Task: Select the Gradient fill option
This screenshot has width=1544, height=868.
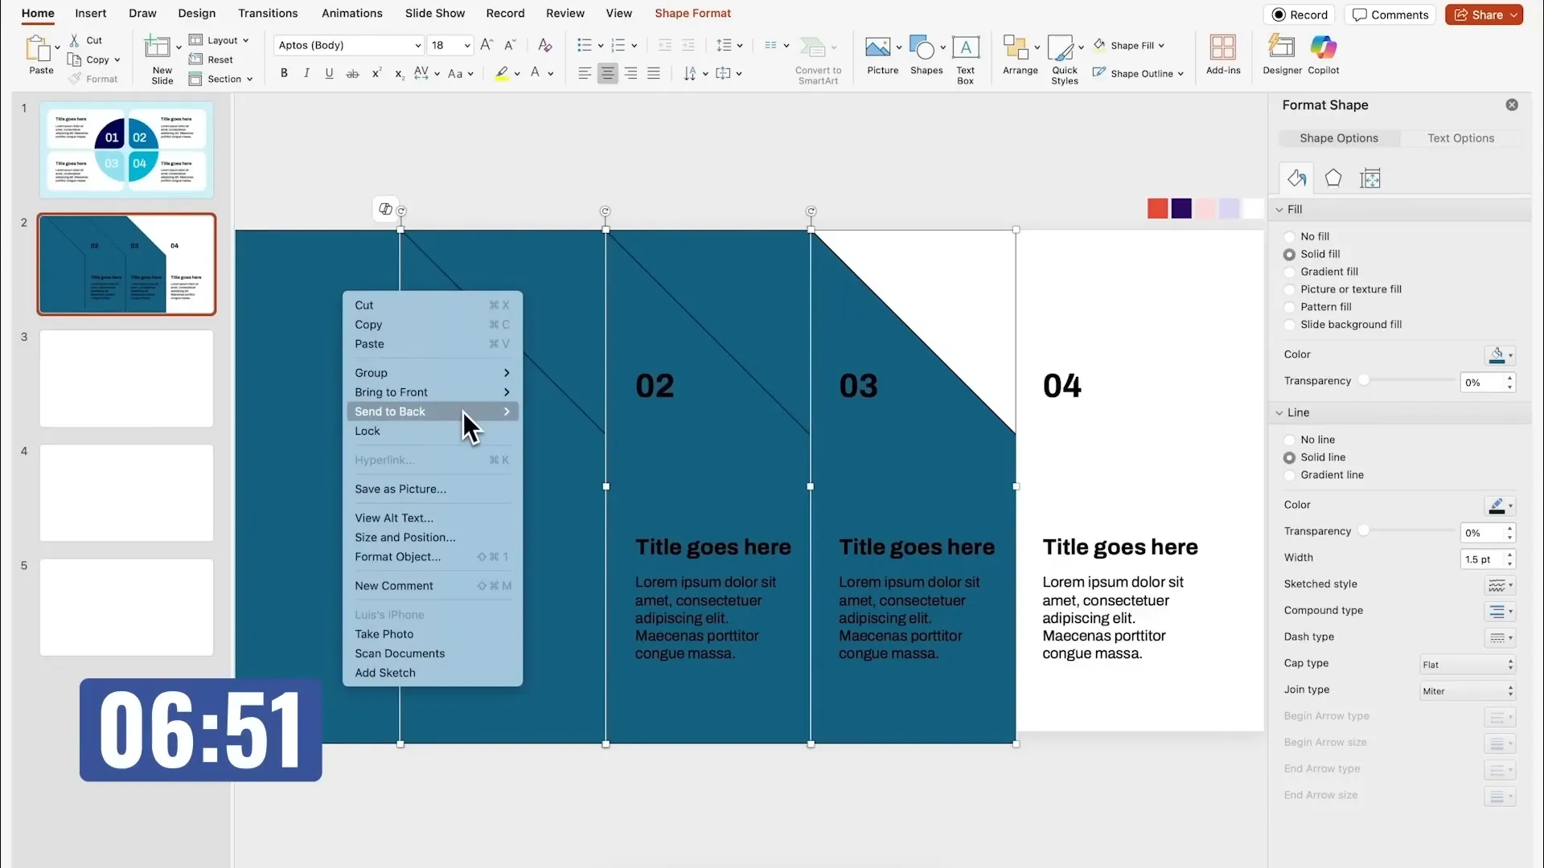Action: point(1290,272)
